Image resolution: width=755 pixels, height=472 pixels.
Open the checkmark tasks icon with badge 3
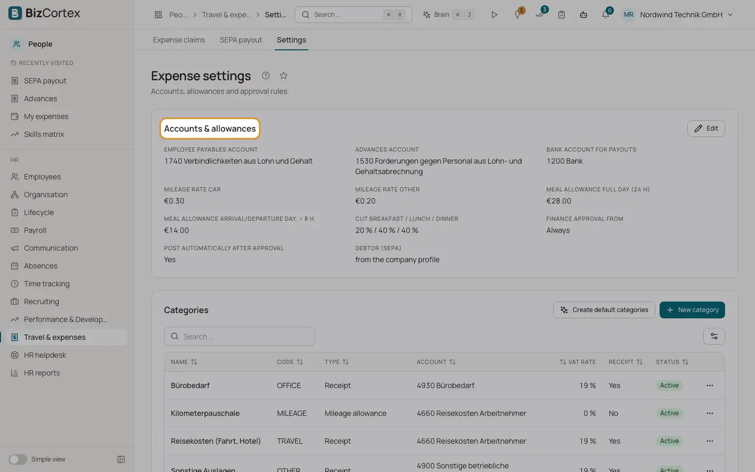pyautogui.click(x=540, y=15)
